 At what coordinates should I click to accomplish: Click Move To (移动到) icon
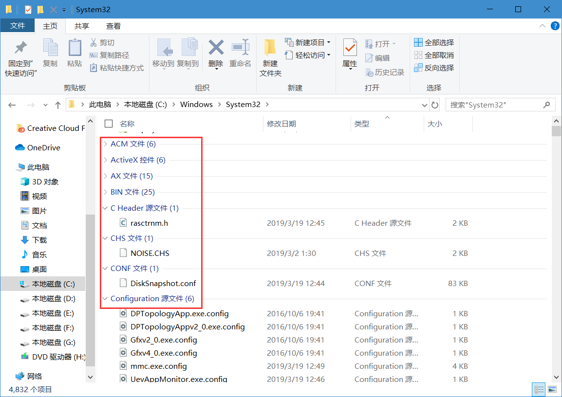(164, 48)
